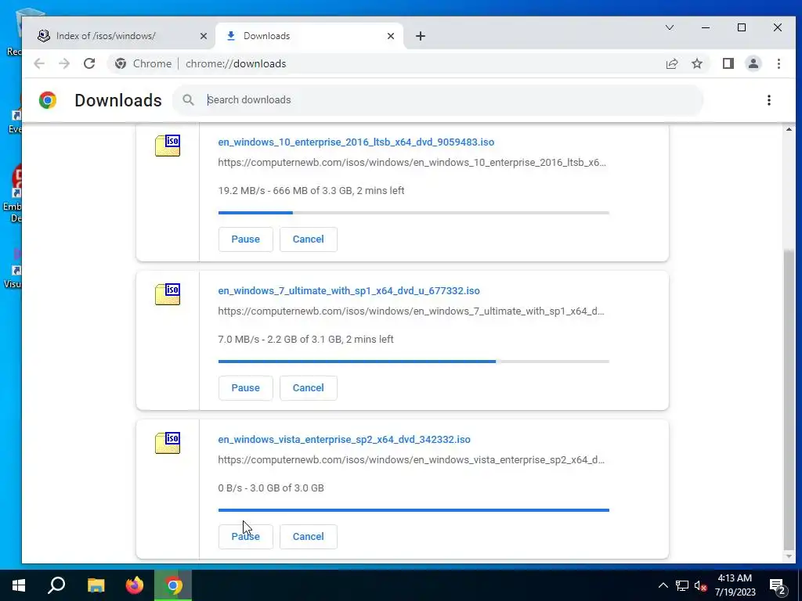Viewport: 802px width, 601px height.
Task: Close the Index of /isos/windows/ tab
Action: click(x=204, y=36)
